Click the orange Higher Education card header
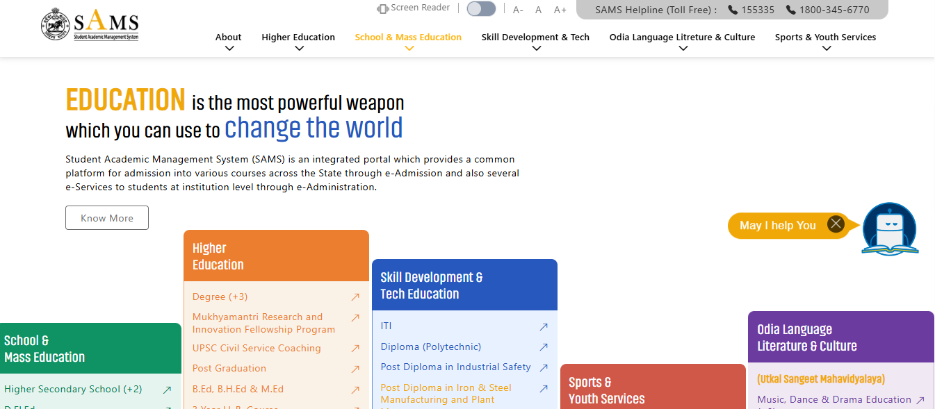 [276, 256]
